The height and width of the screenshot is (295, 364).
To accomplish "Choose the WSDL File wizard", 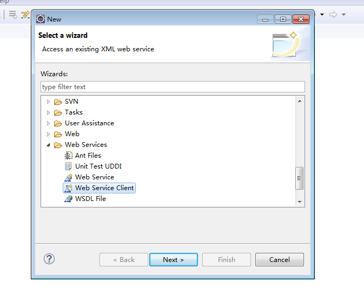I will (x=90, y=199).
